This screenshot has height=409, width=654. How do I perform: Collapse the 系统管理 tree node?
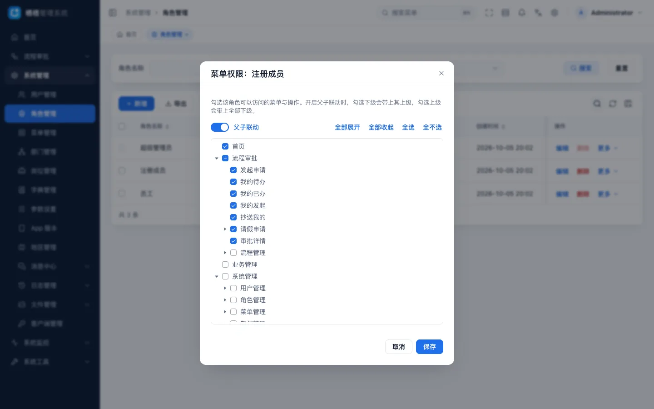point(217,276)
